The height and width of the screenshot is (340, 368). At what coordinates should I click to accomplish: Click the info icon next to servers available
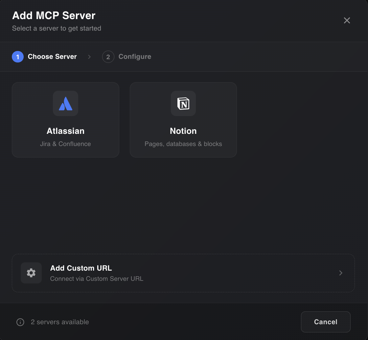[20, 322]
